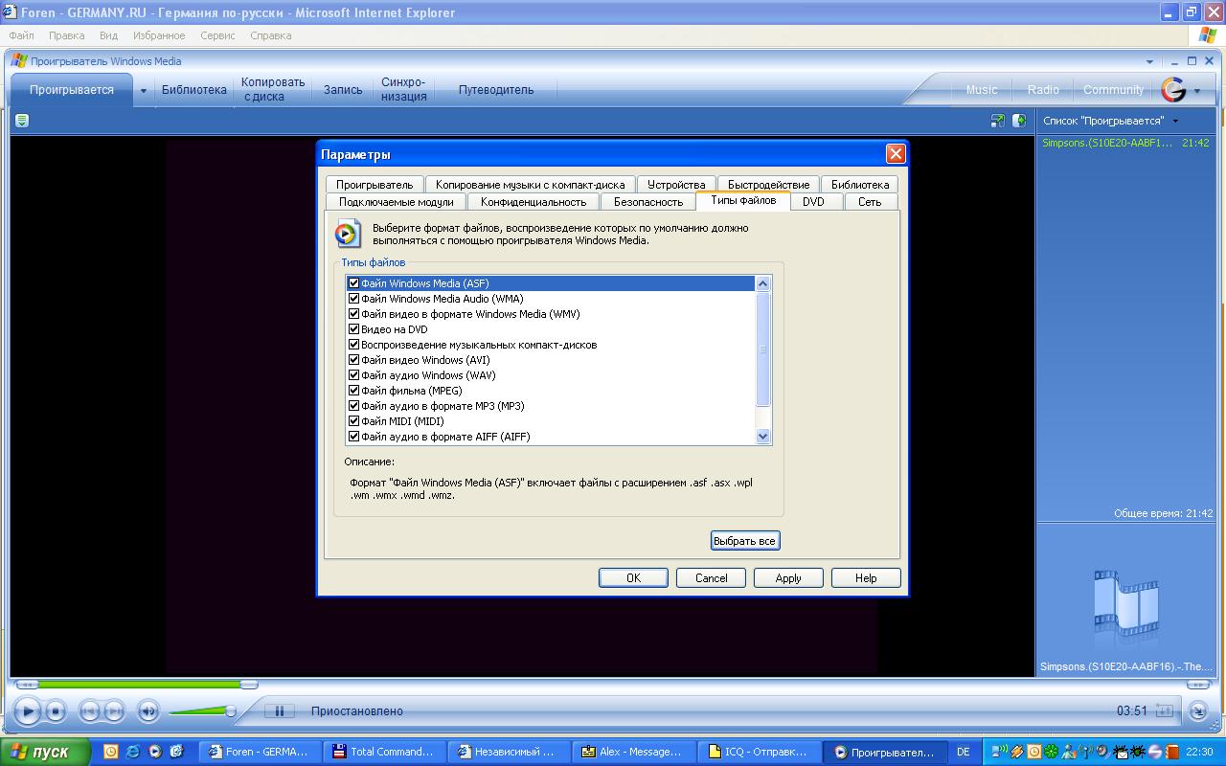The image size is (1226, 766).
Task: Switch to Total Commander taskbar button
Action: (383, 752)
